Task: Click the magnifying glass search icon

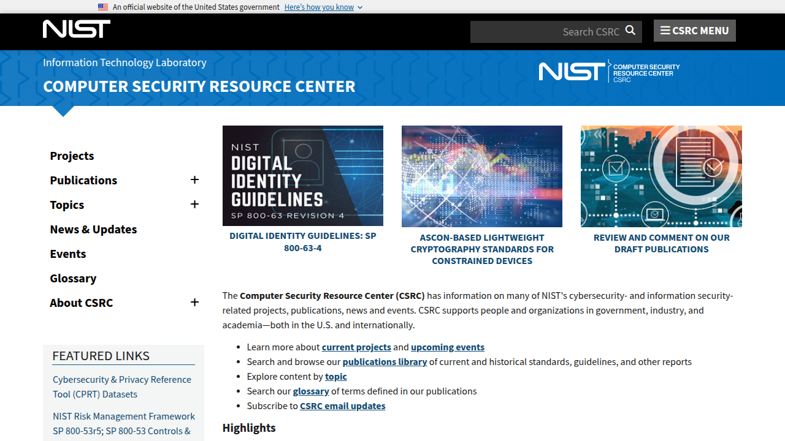Action: [x=630, y=31]
